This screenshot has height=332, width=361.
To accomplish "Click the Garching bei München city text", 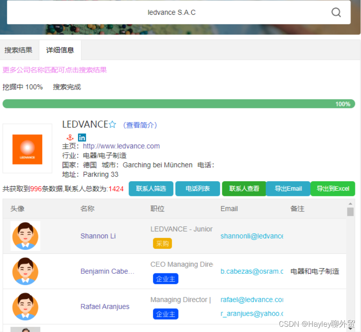I will tap(158, 165).
